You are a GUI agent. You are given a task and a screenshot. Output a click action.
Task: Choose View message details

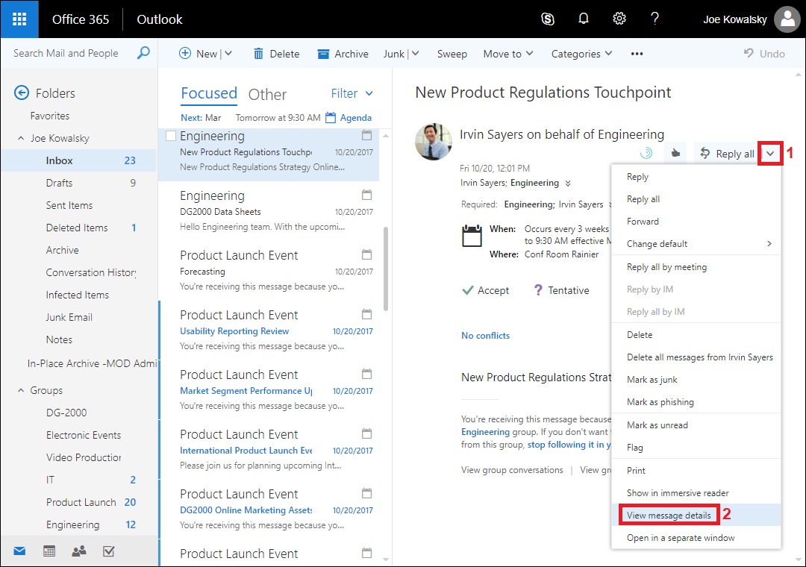click(x=696, y=515)
